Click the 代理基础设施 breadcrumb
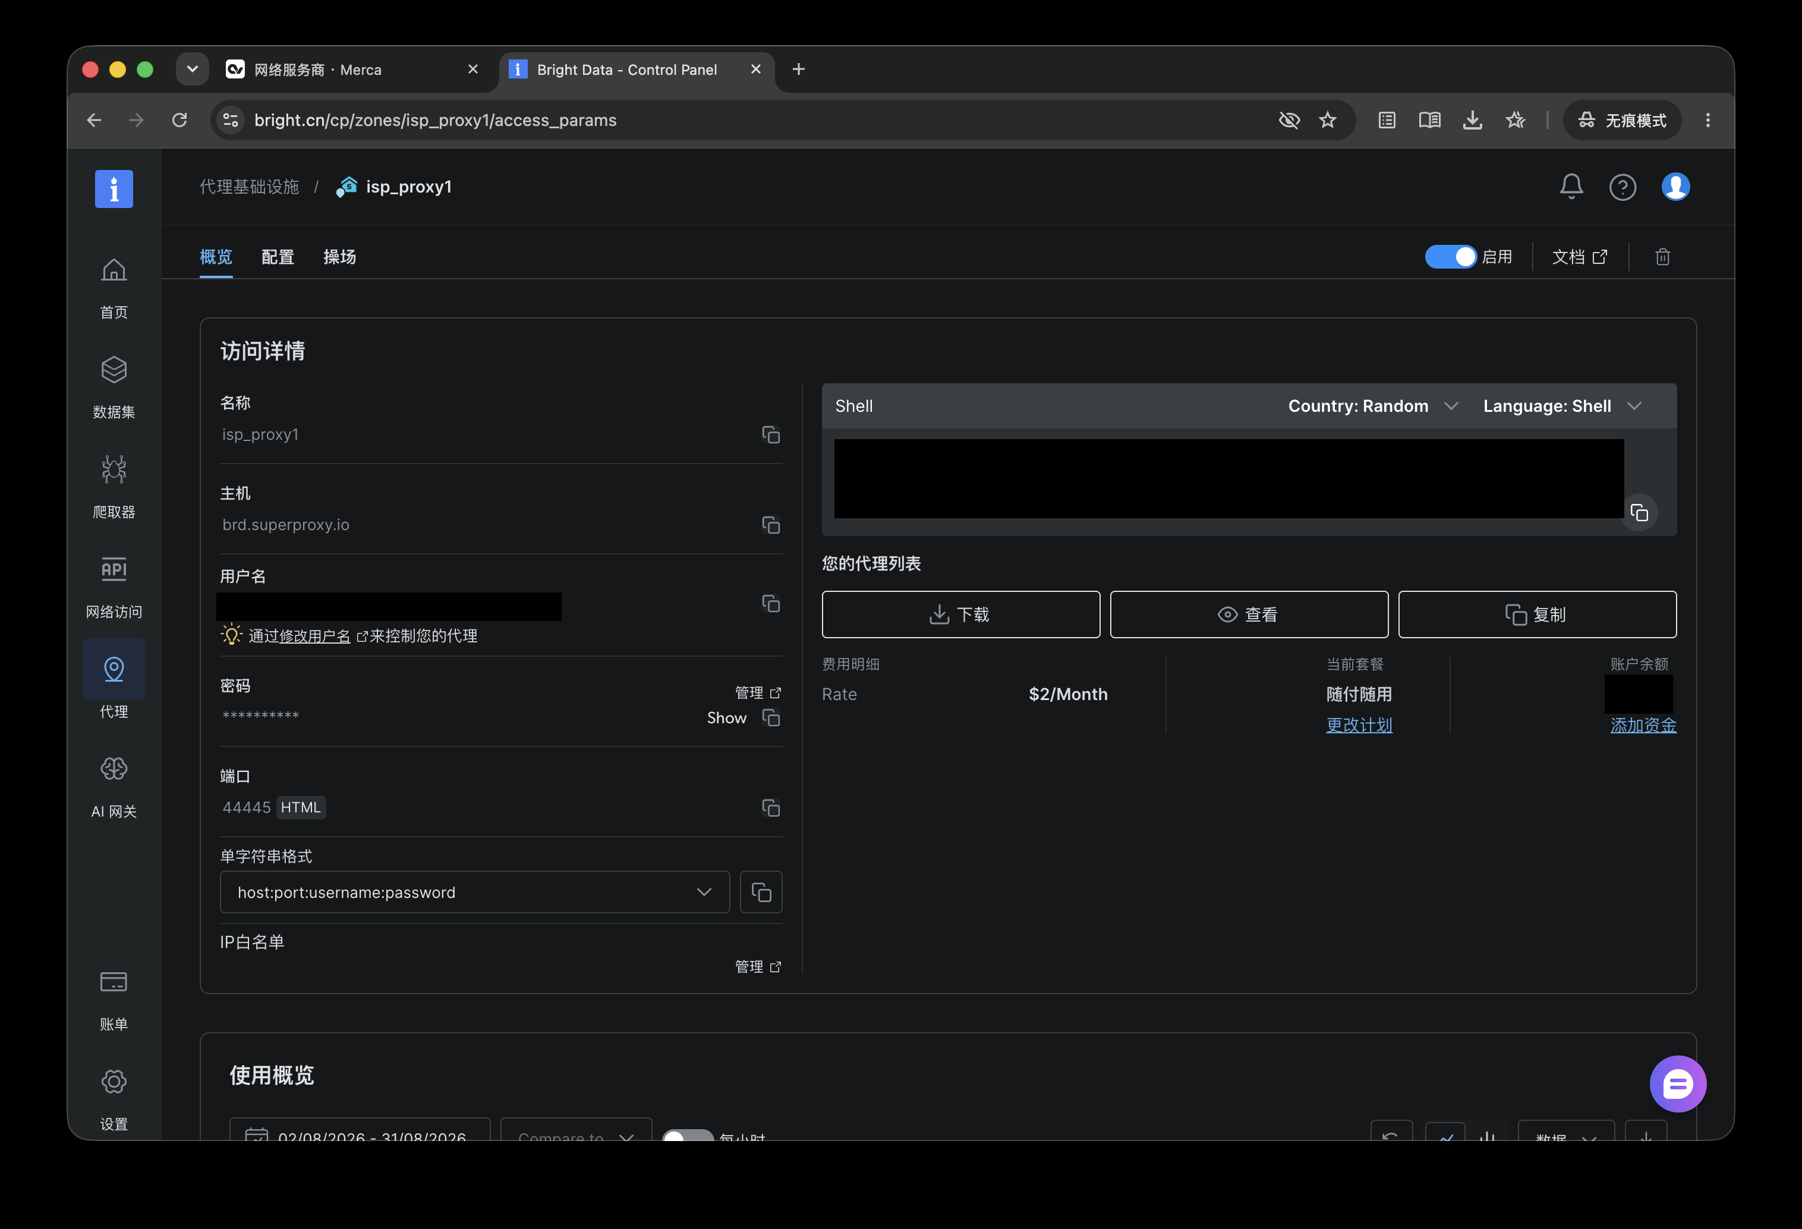This screenshot has height=1229, width=1802. click(x=249, y=187)
